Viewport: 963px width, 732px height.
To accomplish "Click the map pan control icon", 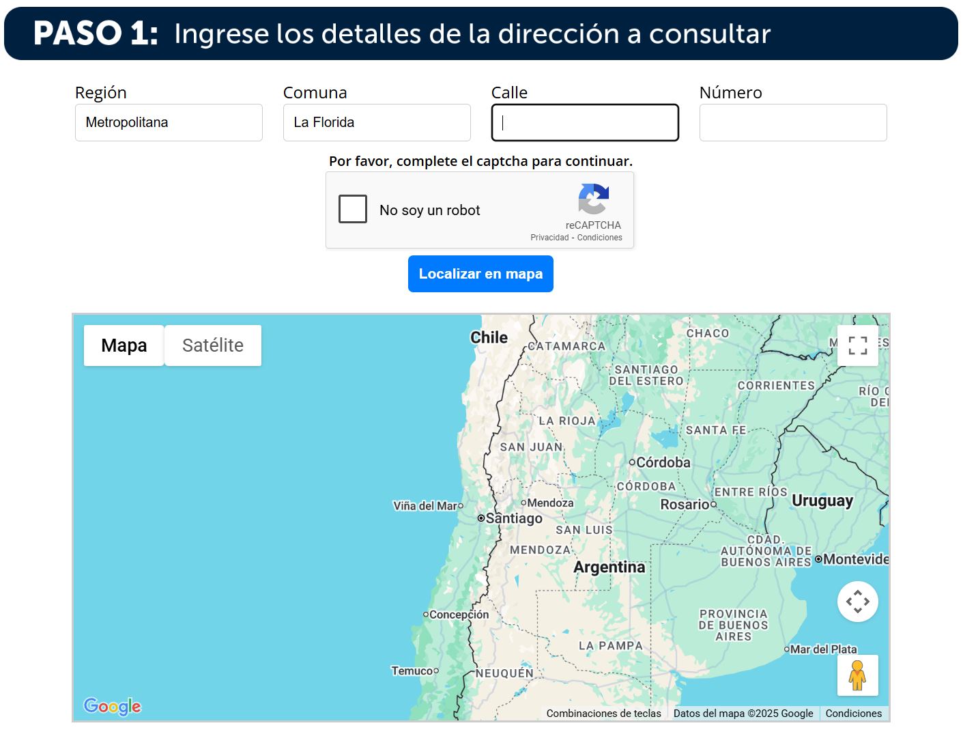I will pyautogui.click(x=857, y=602).
